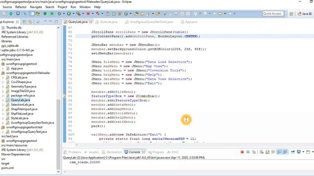Select ImageTileGUI.java in Package Explorer

pyautogui.click(x=23, y=91)
